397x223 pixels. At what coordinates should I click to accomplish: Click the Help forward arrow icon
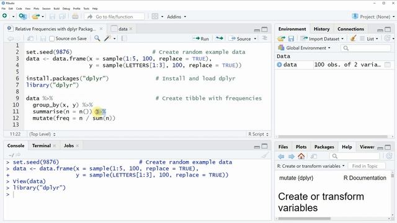tap(292, 157)
